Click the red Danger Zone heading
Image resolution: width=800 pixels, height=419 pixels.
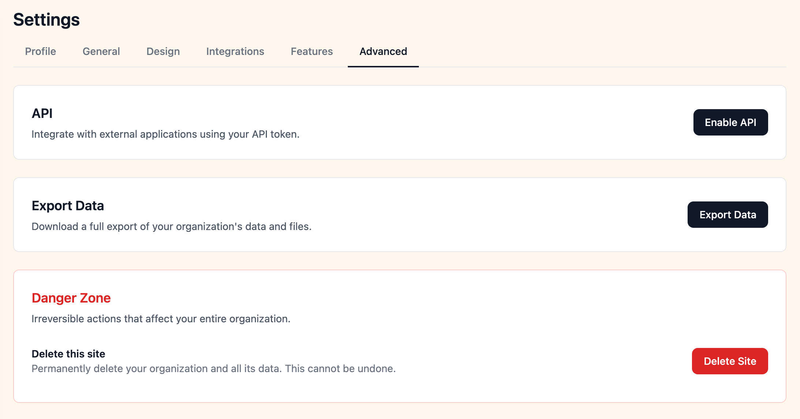(71, 298)
